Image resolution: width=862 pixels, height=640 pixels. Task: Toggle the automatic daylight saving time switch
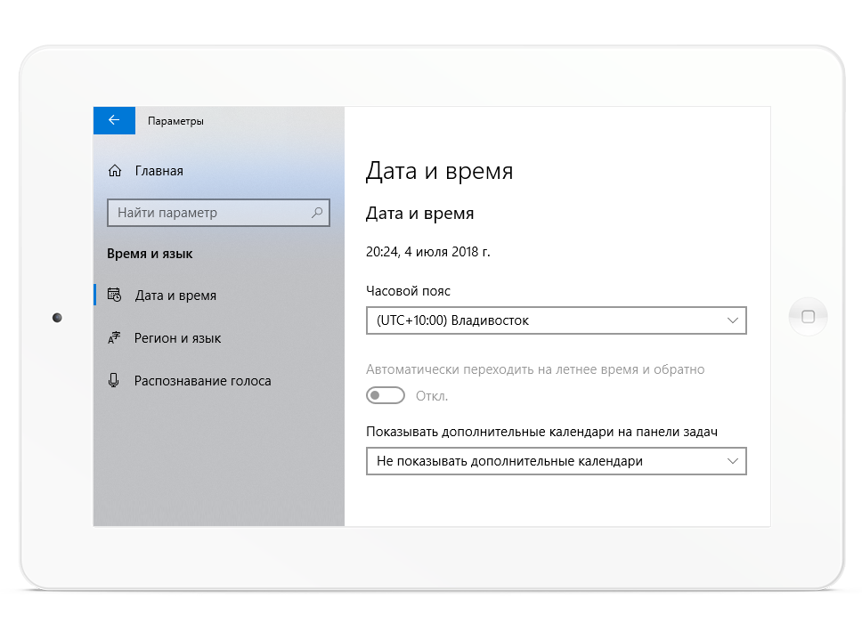coord(386,395)
